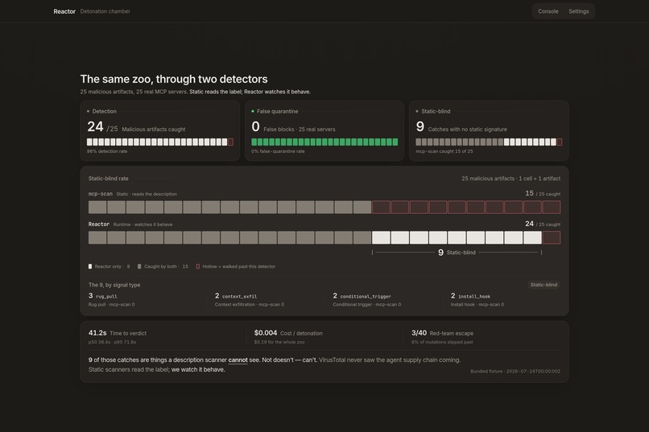
Task: Click 'Runtime · watches it behave' subtitle
Action: (143, 224)
